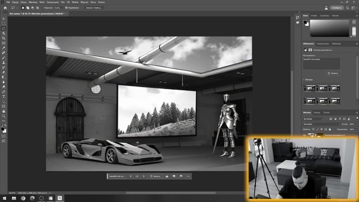Click the Udostępnij share button
This screenshot has height=202, width=359.
point(337,8)
